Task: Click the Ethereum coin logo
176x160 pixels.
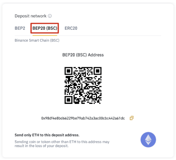Action: pos(148,139)
